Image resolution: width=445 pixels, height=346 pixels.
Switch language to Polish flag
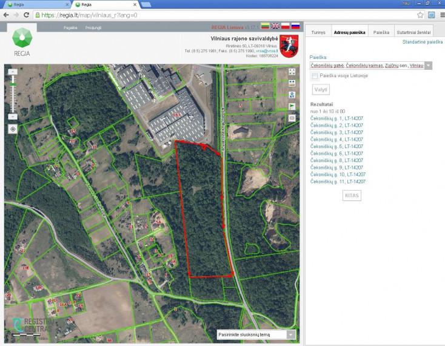point(285,26)
